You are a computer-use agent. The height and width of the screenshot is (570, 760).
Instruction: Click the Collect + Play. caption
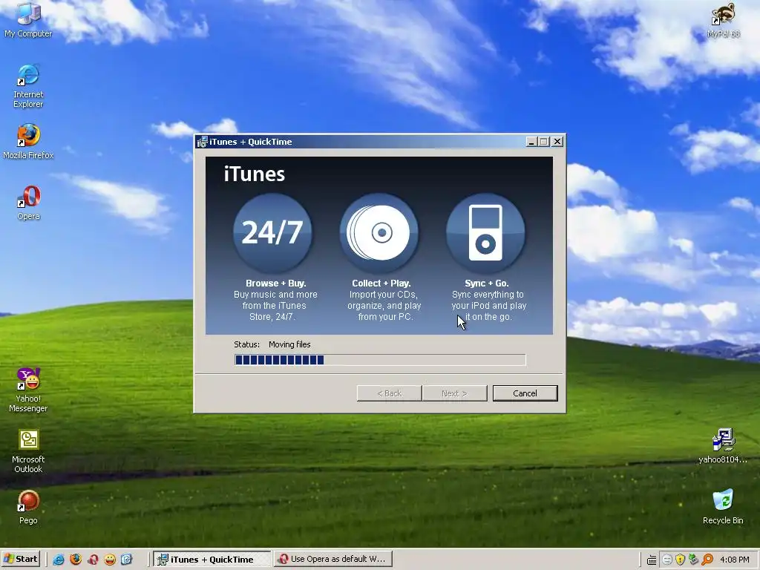pyautogui.click(x=381, y=283)
